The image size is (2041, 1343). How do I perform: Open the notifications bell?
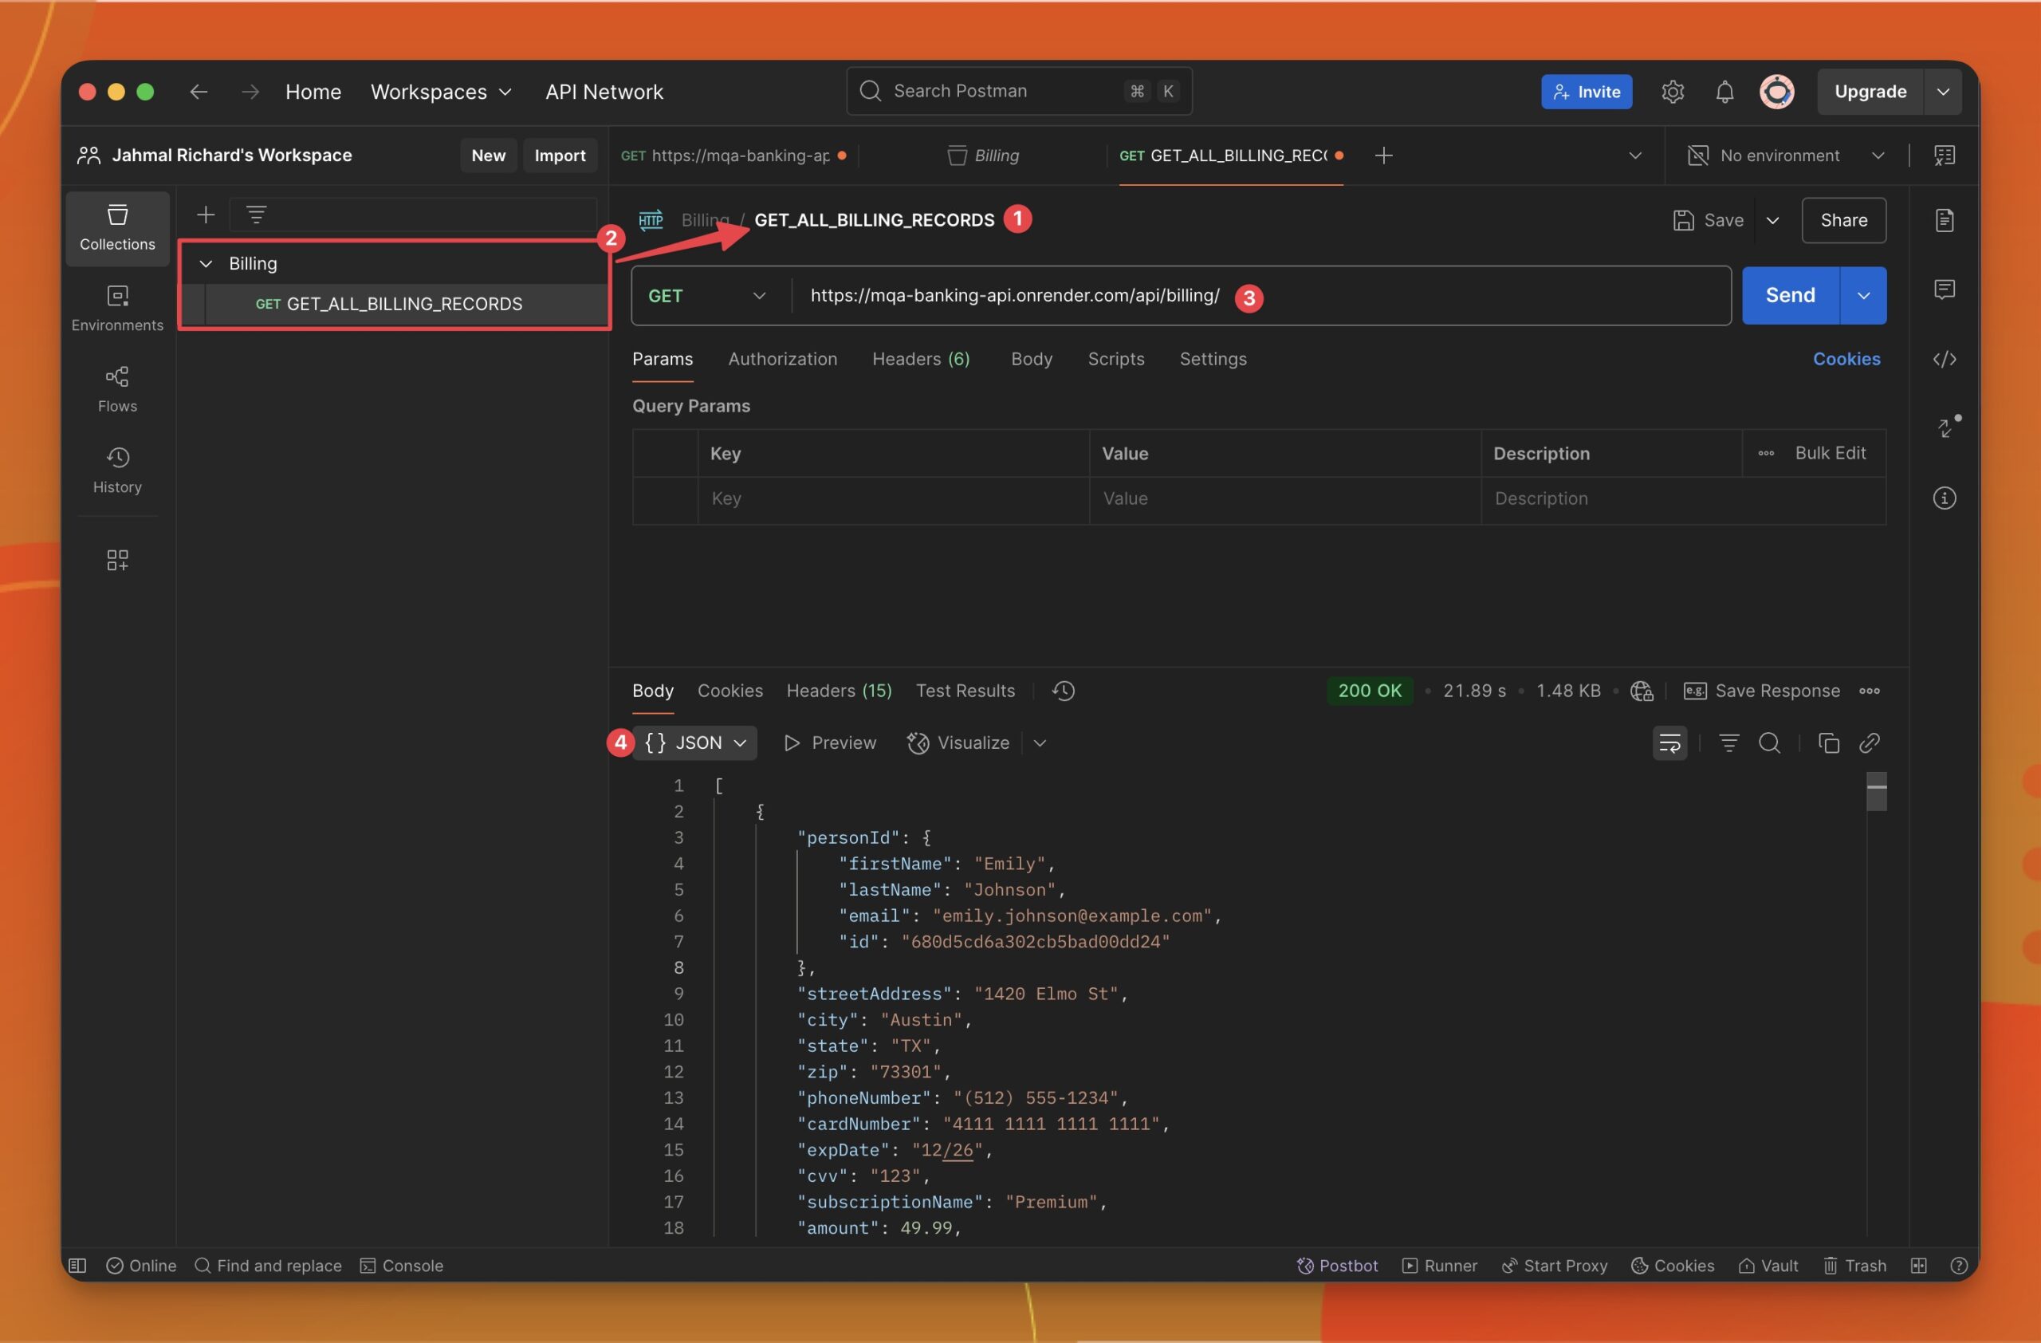coord(1724,92)
